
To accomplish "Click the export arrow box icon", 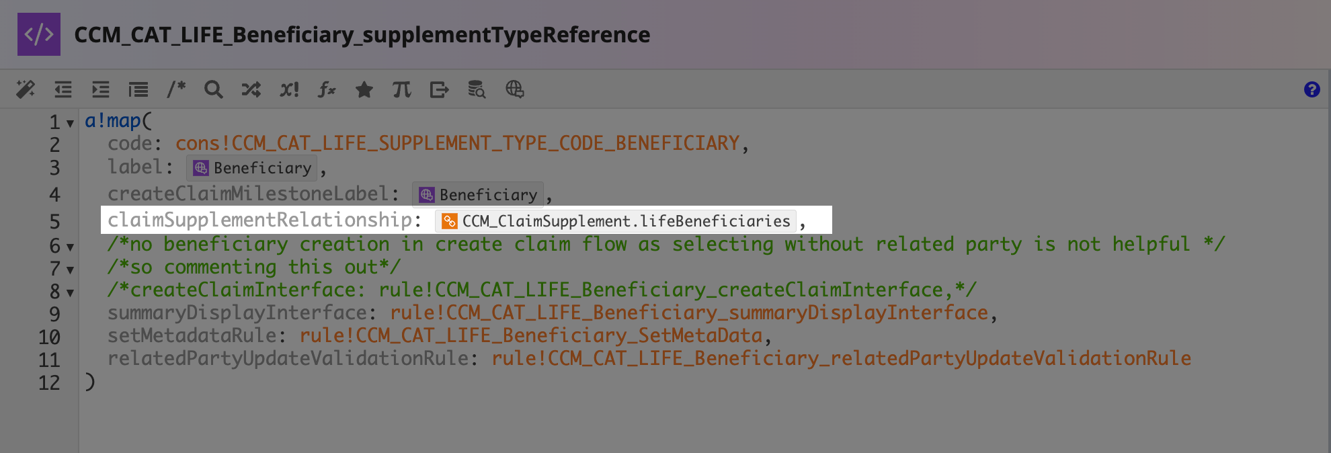I will pos(440,89).
